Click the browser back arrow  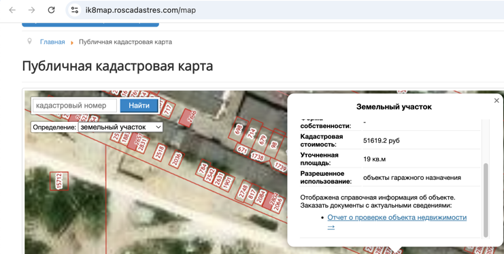(12, 10)
